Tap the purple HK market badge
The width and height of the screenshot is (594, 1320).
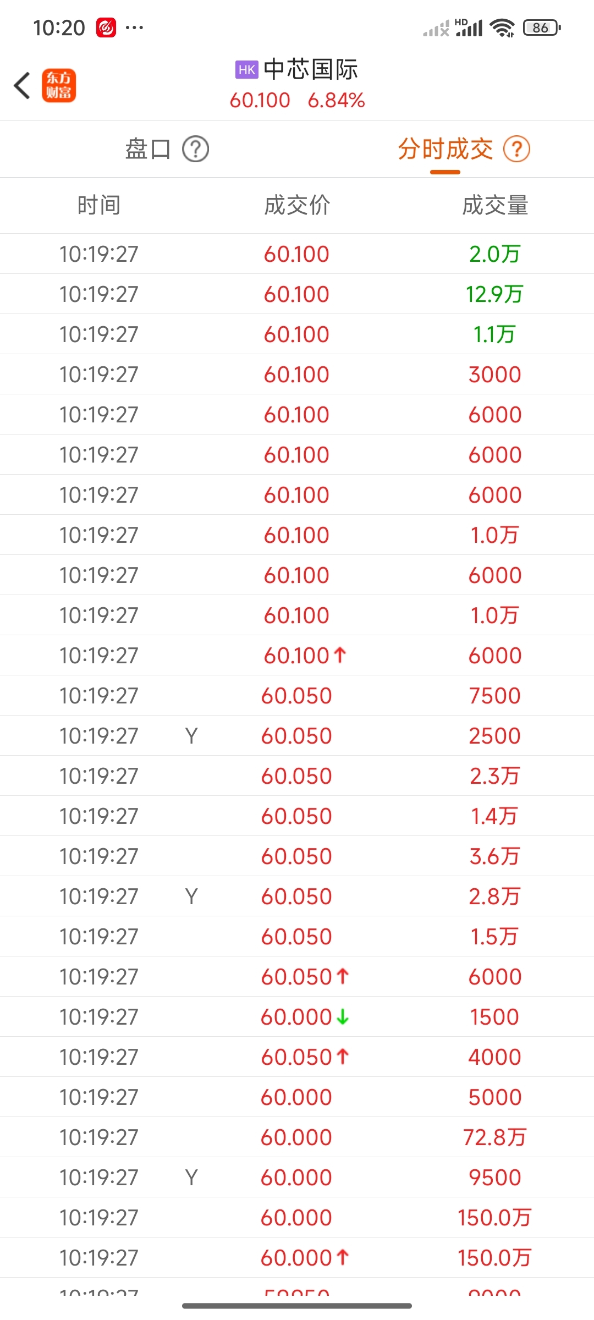(x=247, y=70)
